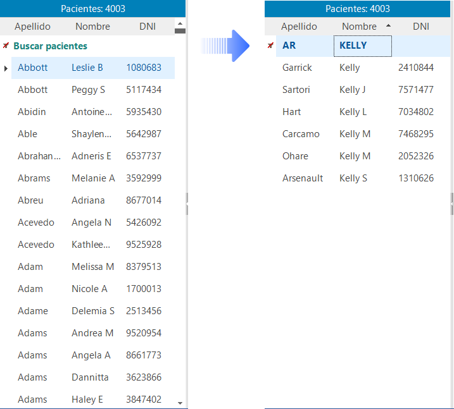Viewport: 454px width, 409px height.
Task: Select Hart Kelly L in filtered list
Action: 363,112
